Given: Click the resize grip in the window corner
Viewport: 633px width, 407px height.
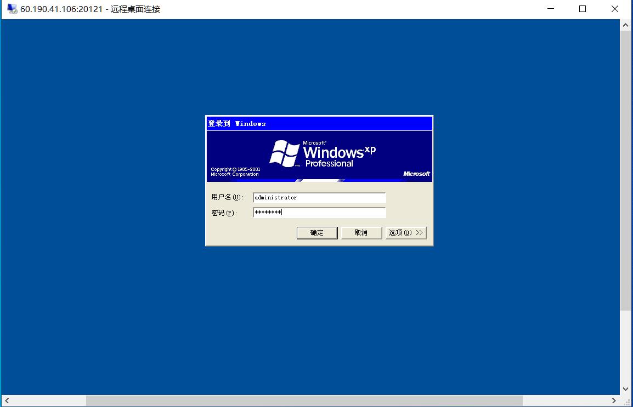Looking at the screenshot, I should tap(626, 402).
